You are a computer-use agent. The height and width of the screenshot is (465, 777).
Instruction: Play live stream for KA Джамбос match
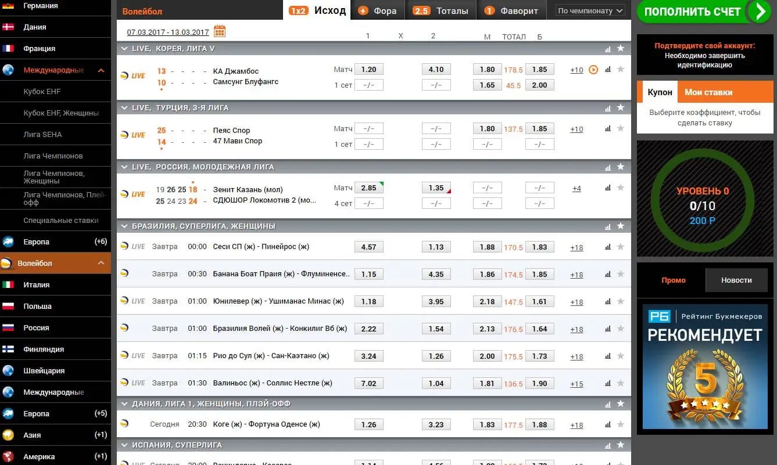593,70
